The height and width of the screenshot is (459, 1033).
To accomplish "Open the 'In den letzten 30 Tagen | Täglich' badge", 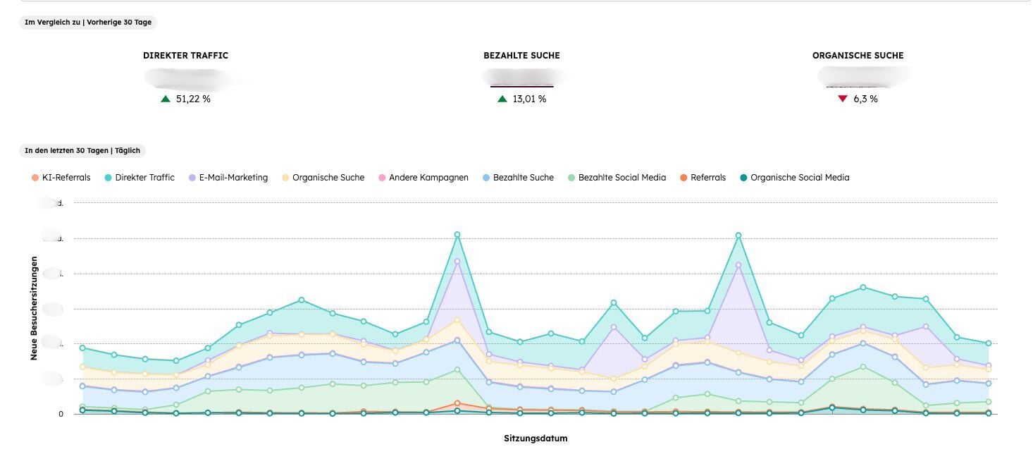I will (82, 150).
